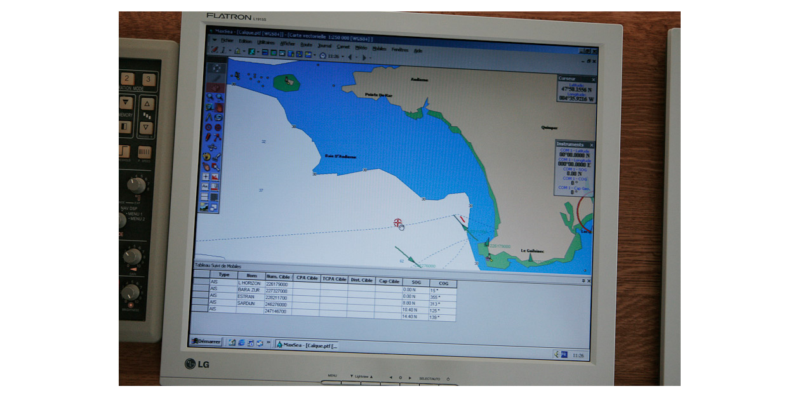The image size is (800, 398).
Task: Open the Fichier menu
Action: click(x=227, y=41)
